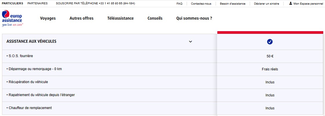Click the red bar above the plan column
Viewport: 325px width, 116px height.
point(270,32)
